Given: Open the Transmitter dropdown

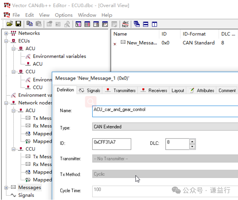Looking at the screenshot, I should pyautogui.click(x=165, y=159).
